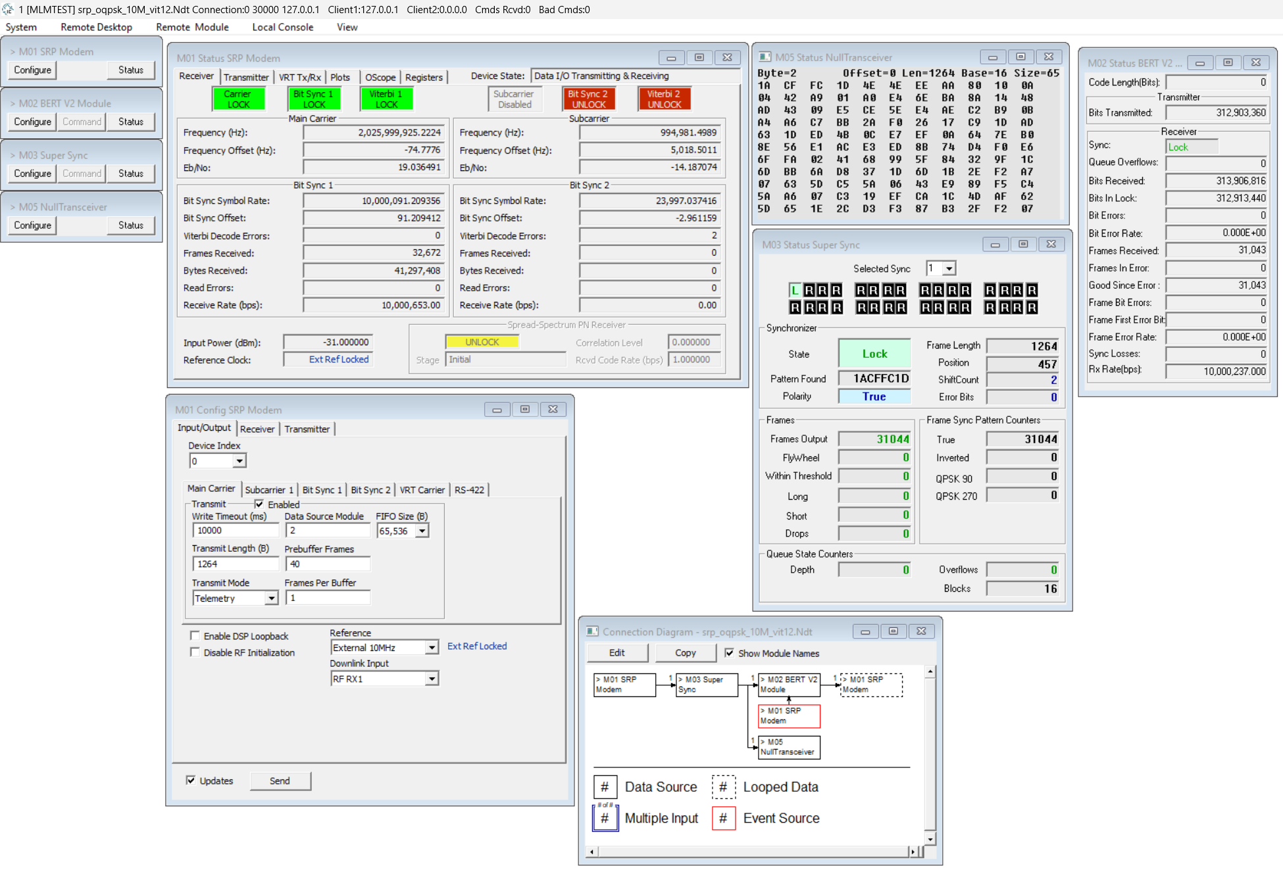Switch to the OScope tab in M01 Status
Image resolution: width=1283 pixels, height=870 pixels.
[x=380, y=77]
